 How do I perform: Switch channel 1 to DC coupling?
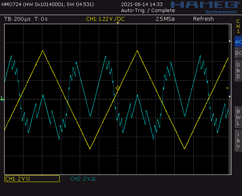(x=238, y=53)
